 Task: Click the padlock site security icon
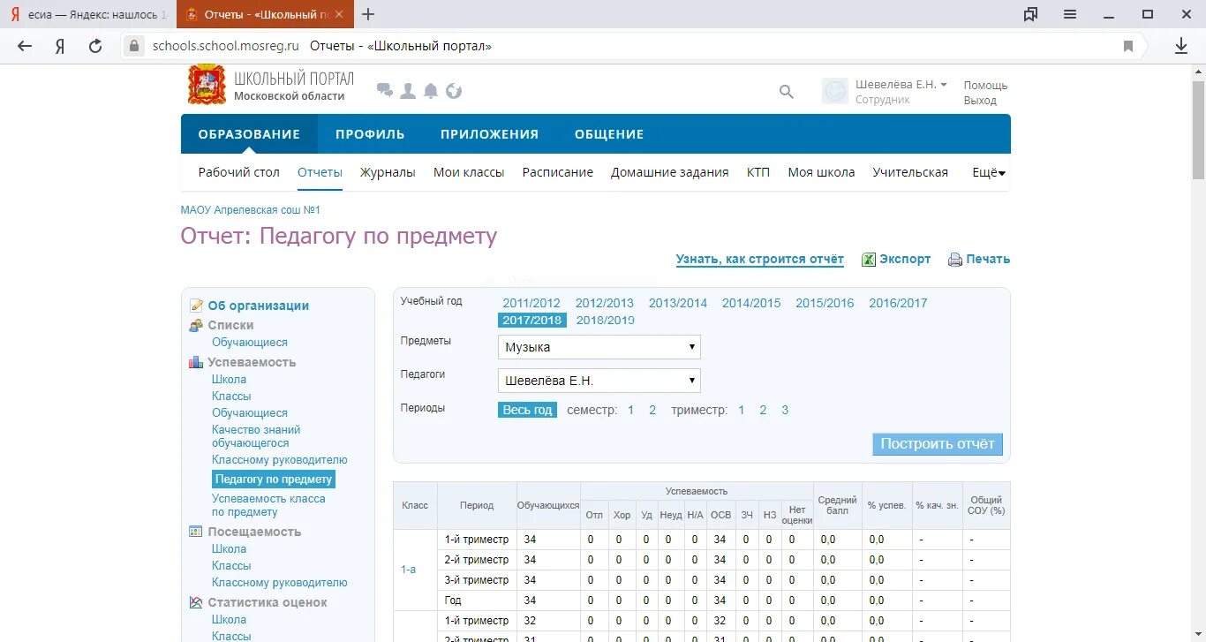134,46
